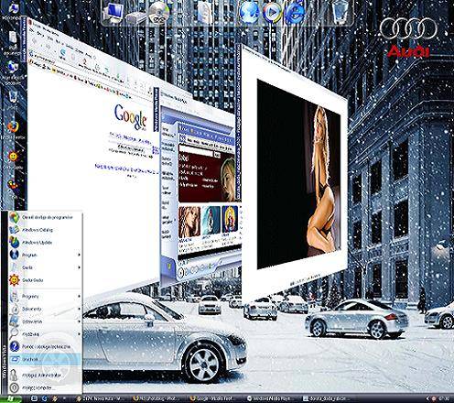Screen dimensions: 454x403
Task: Open the DVD disc icon in the top dock
Action: pyautogui.click(x=159, y=13)
